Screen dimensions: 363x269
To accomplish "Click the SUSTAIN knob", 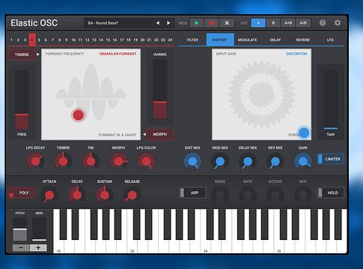I will pyautogui.click(x=105, y=195).
